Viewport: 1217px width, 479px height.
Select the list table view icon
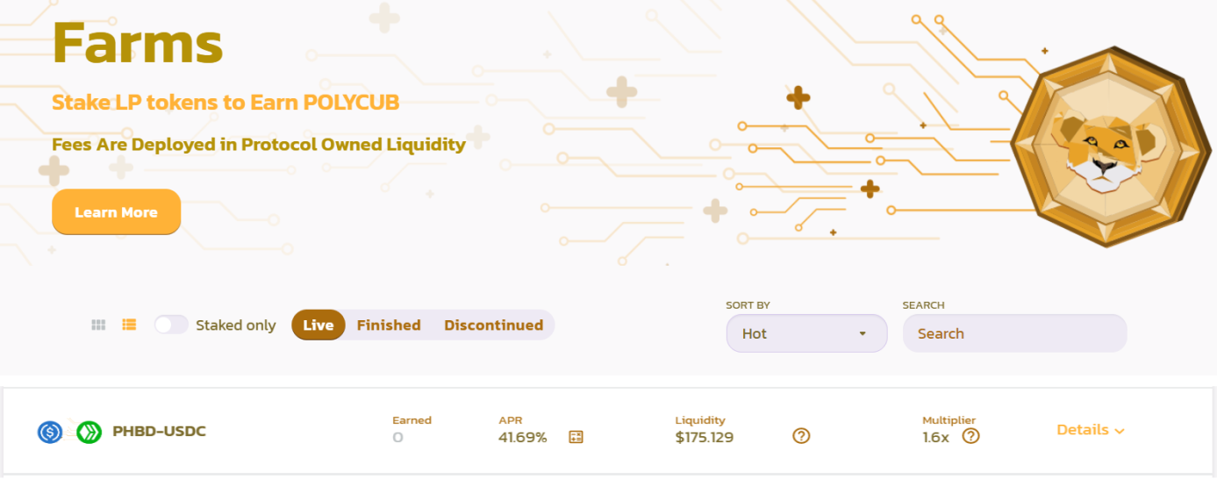[129, 325]
